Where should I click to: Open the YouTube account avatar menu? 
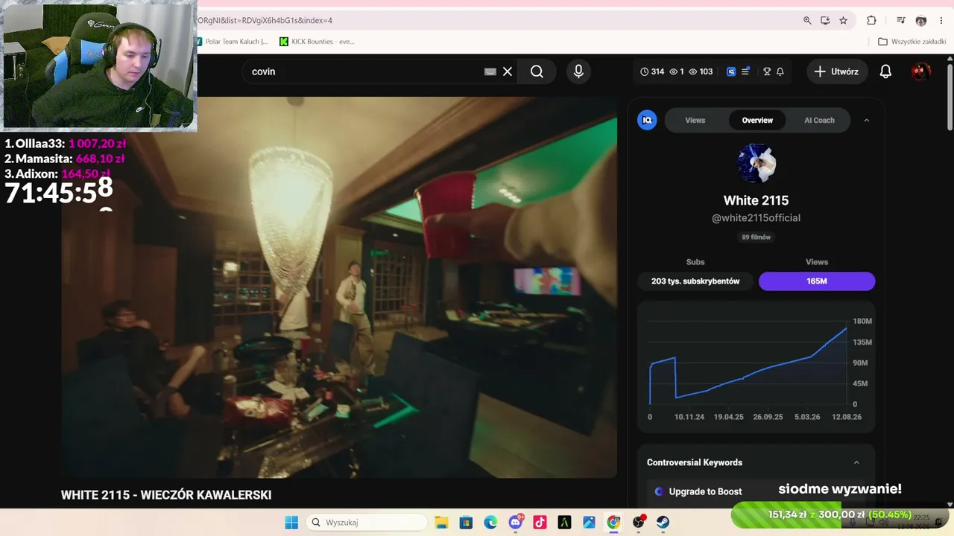click(921, 71)
